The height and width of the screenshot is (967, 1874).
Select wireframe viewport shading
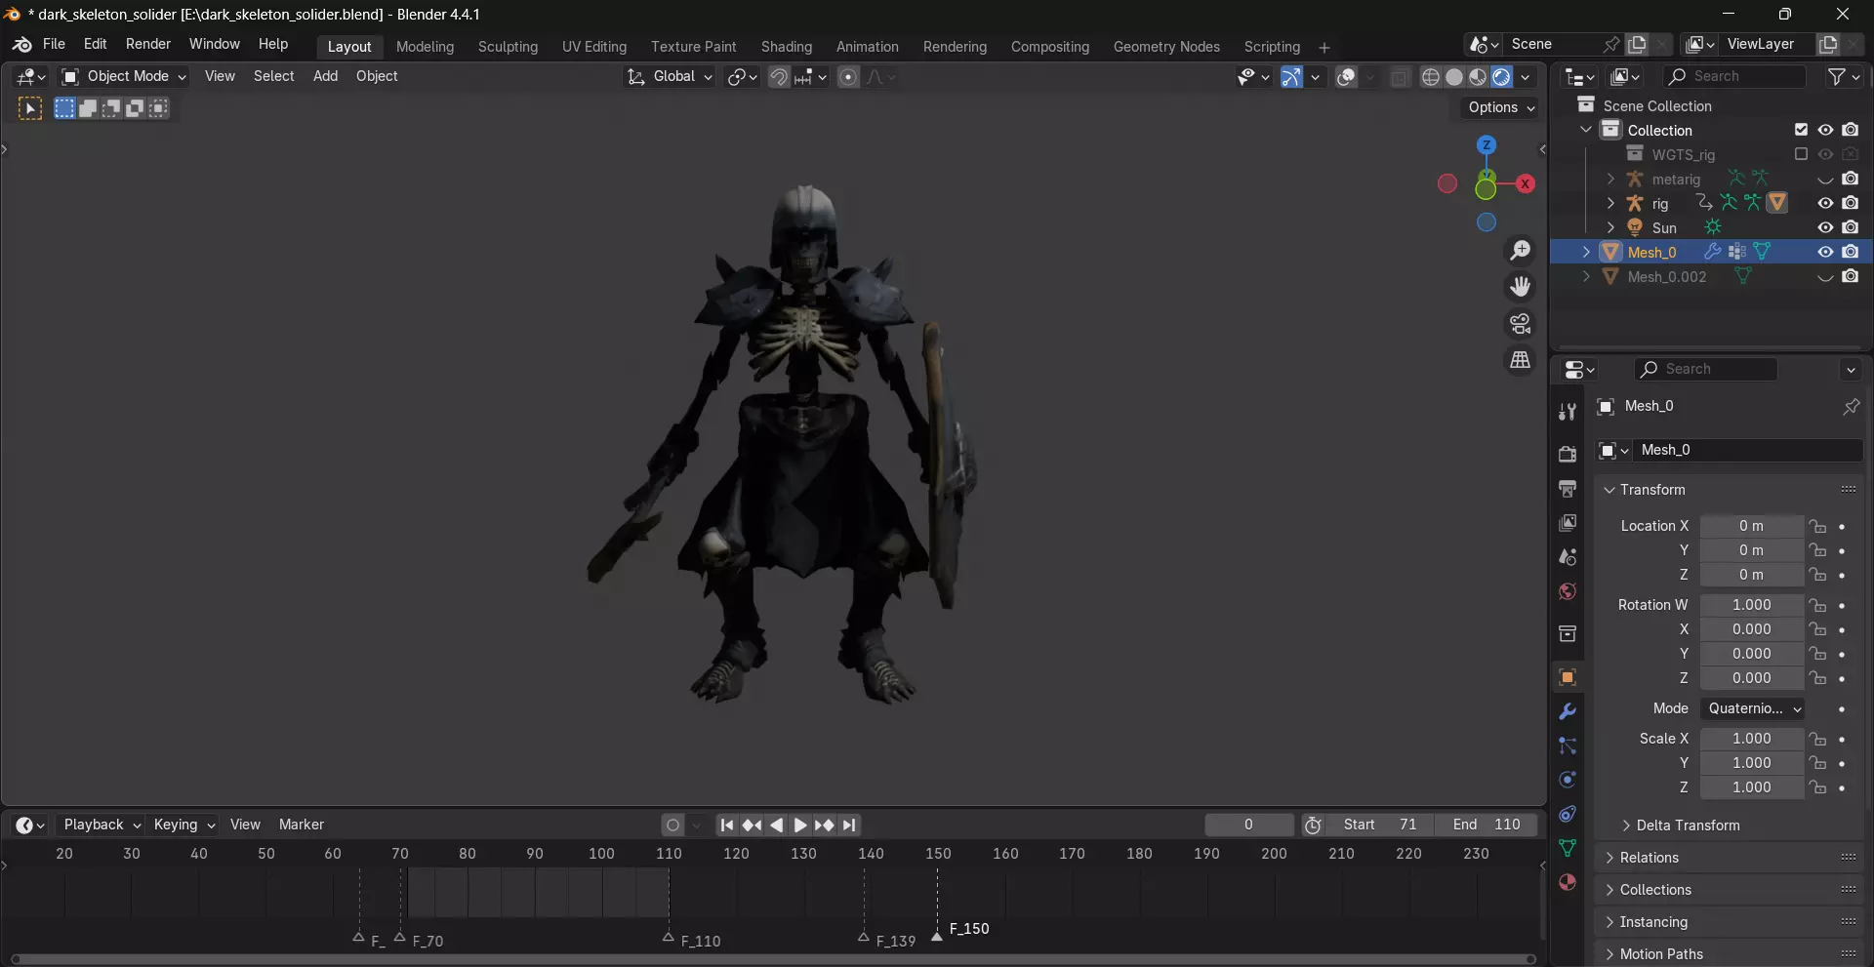(1431, 77)
